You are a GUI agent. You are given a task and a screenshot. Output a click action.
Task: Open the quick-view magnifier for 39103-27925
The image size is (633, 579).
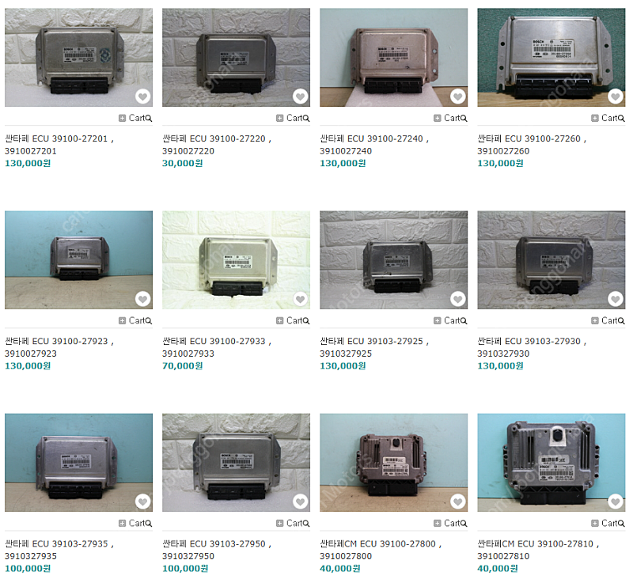[x=464, y=321]
